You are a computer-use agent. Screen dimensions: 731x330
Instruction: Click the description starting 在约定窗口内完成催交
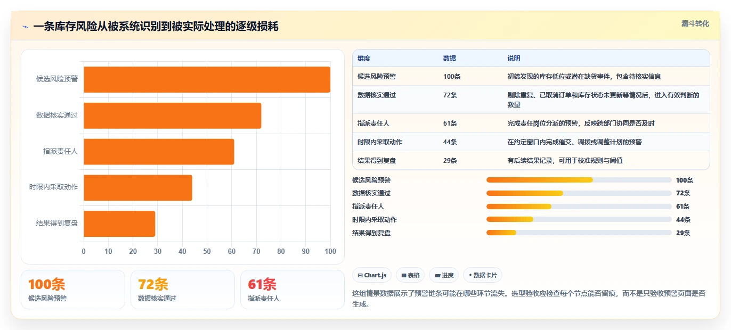click(x=574, y=142)
